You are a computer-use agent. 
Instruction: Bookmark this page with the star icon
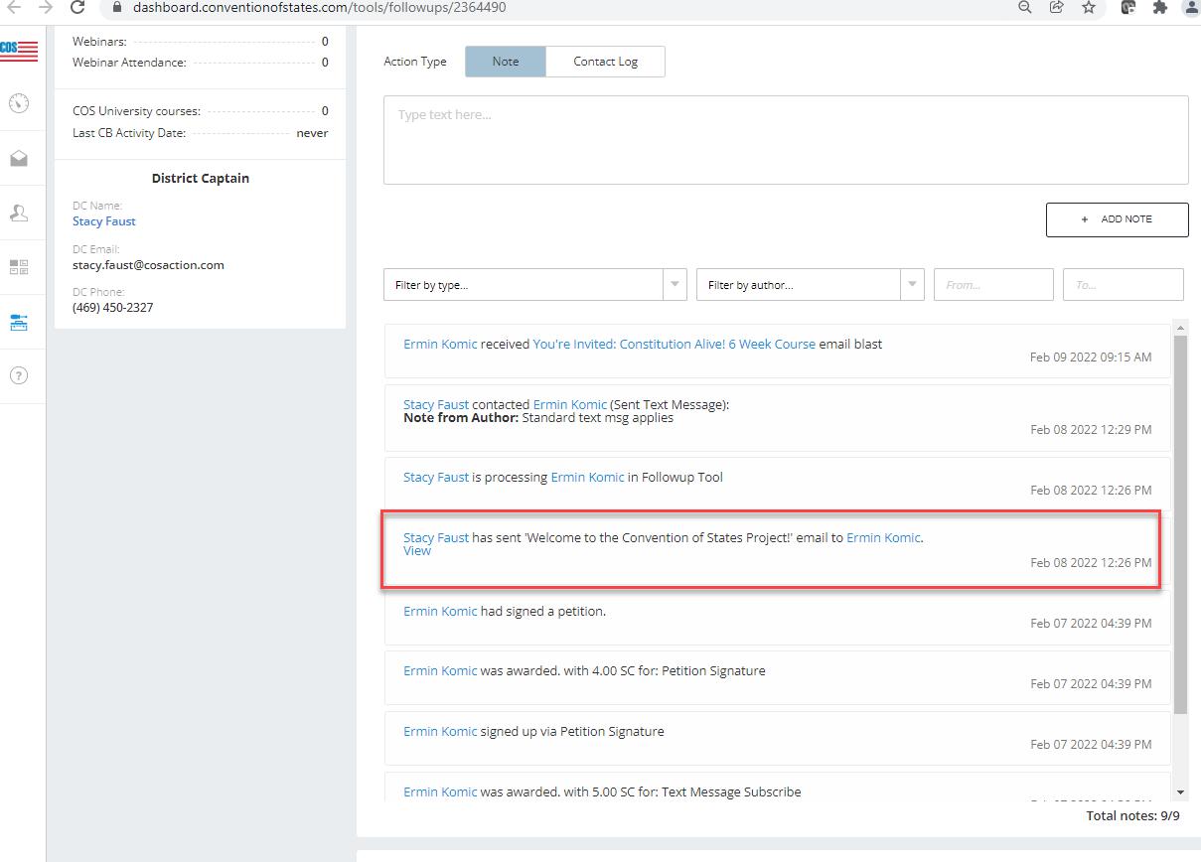1089,8
